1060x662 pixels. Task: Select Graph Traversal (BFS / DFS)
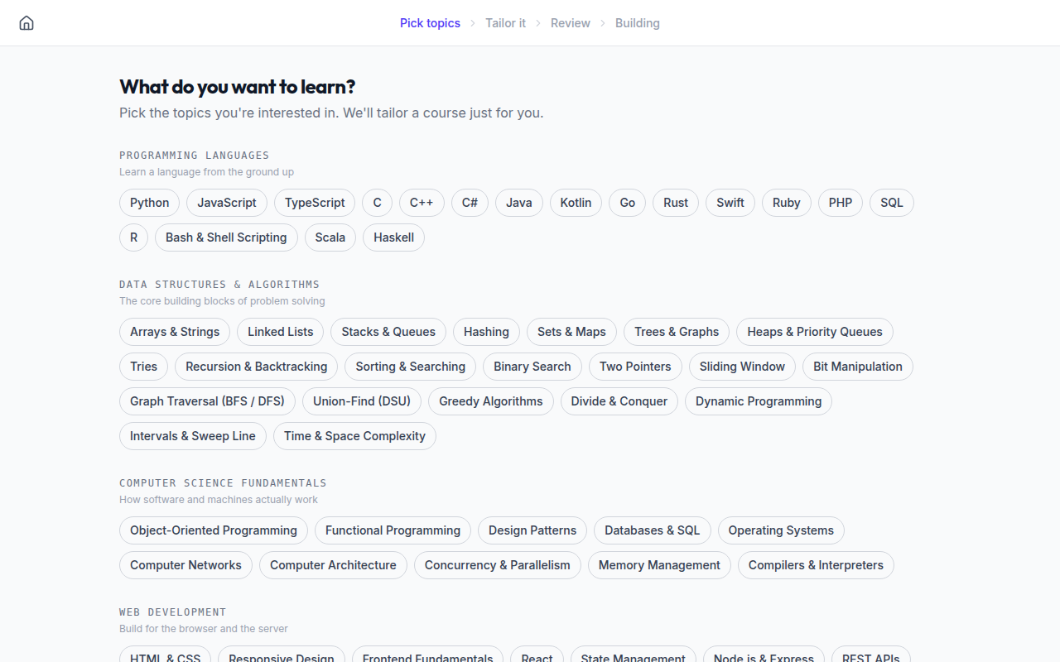(207, 401)
